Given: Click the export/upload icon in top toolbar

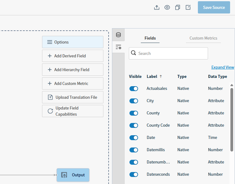Looking at the screenshot, I should [157, 7].
